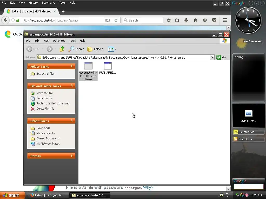Open Firefox hamburger menu

tap(225, 20)
